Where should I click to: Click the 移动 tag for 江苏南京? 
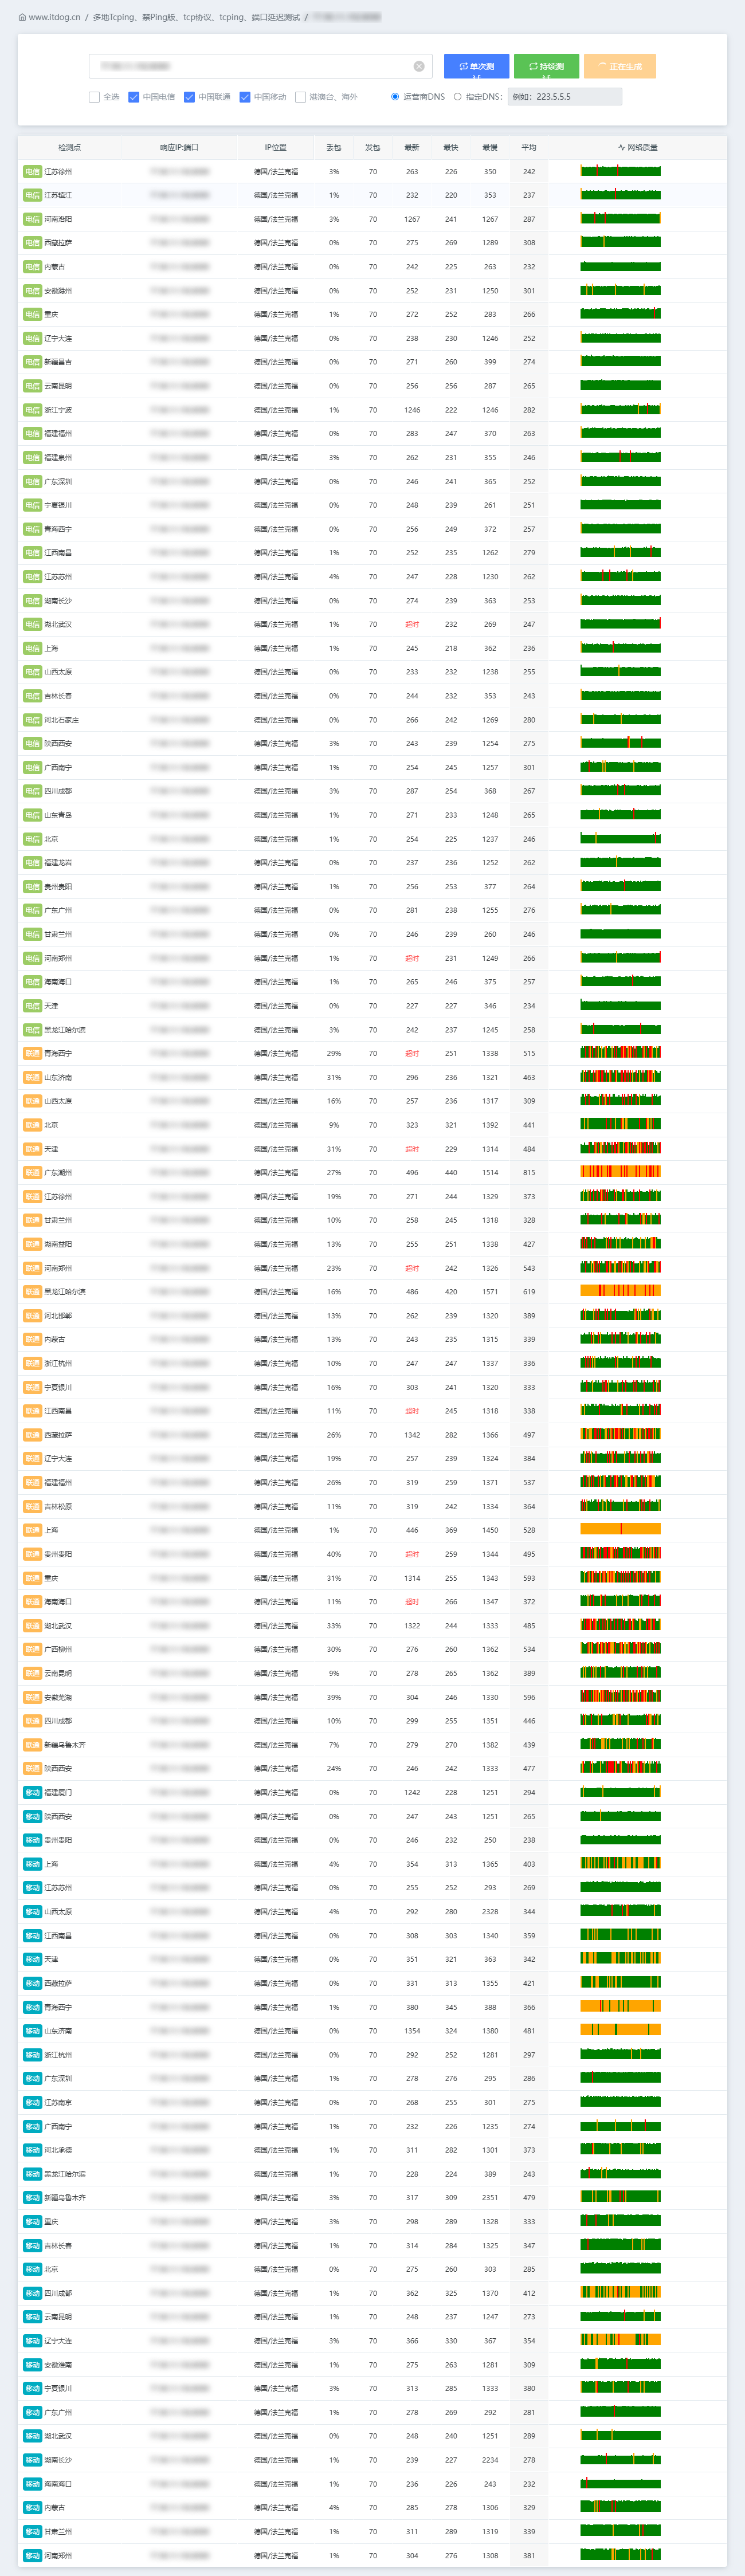32,2102
